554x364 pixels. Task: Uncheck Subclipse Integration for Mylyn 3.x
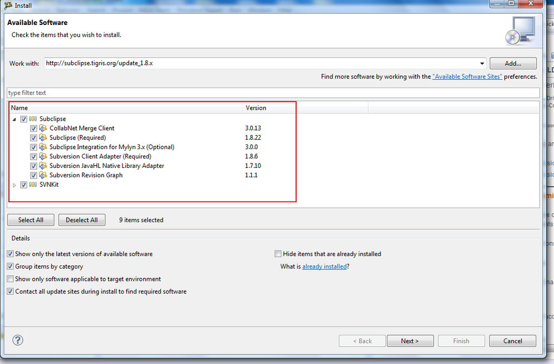point(34,147)
